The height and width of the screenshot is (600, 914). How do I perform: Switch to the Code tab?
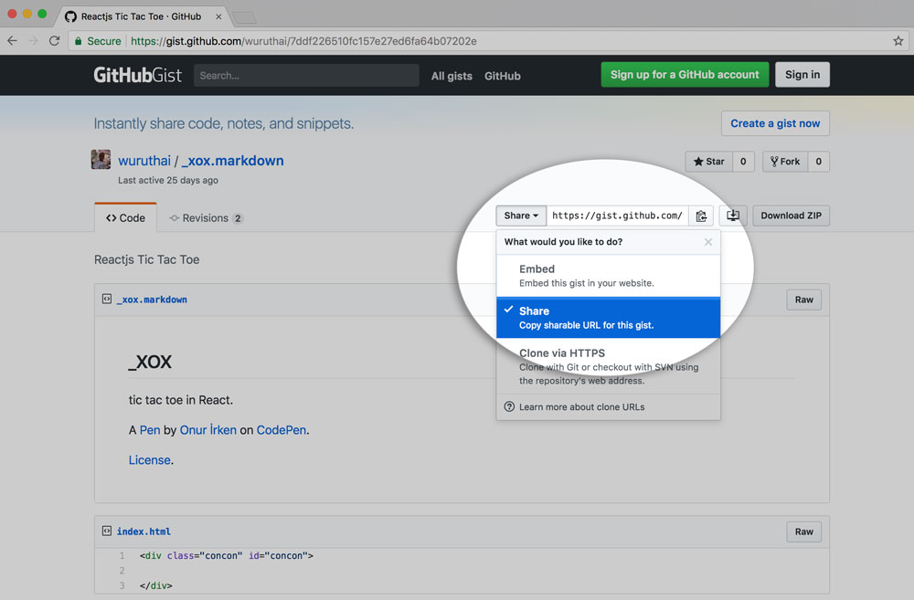[x=125, y=218]
